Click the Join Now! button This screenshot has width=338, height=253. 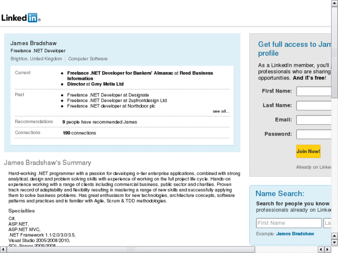308,151
